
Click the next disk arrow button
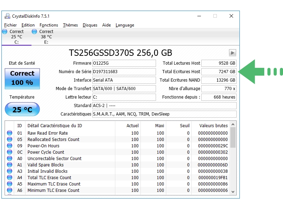(232, 53)
